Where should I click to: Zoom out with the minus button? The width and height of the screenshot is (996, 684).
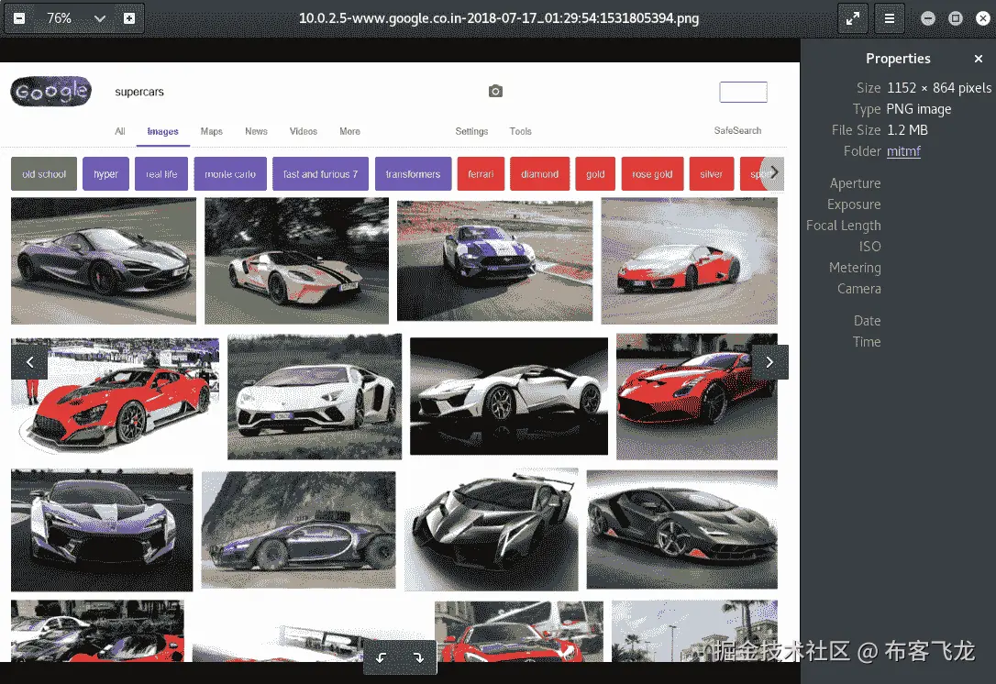[19, 18]
